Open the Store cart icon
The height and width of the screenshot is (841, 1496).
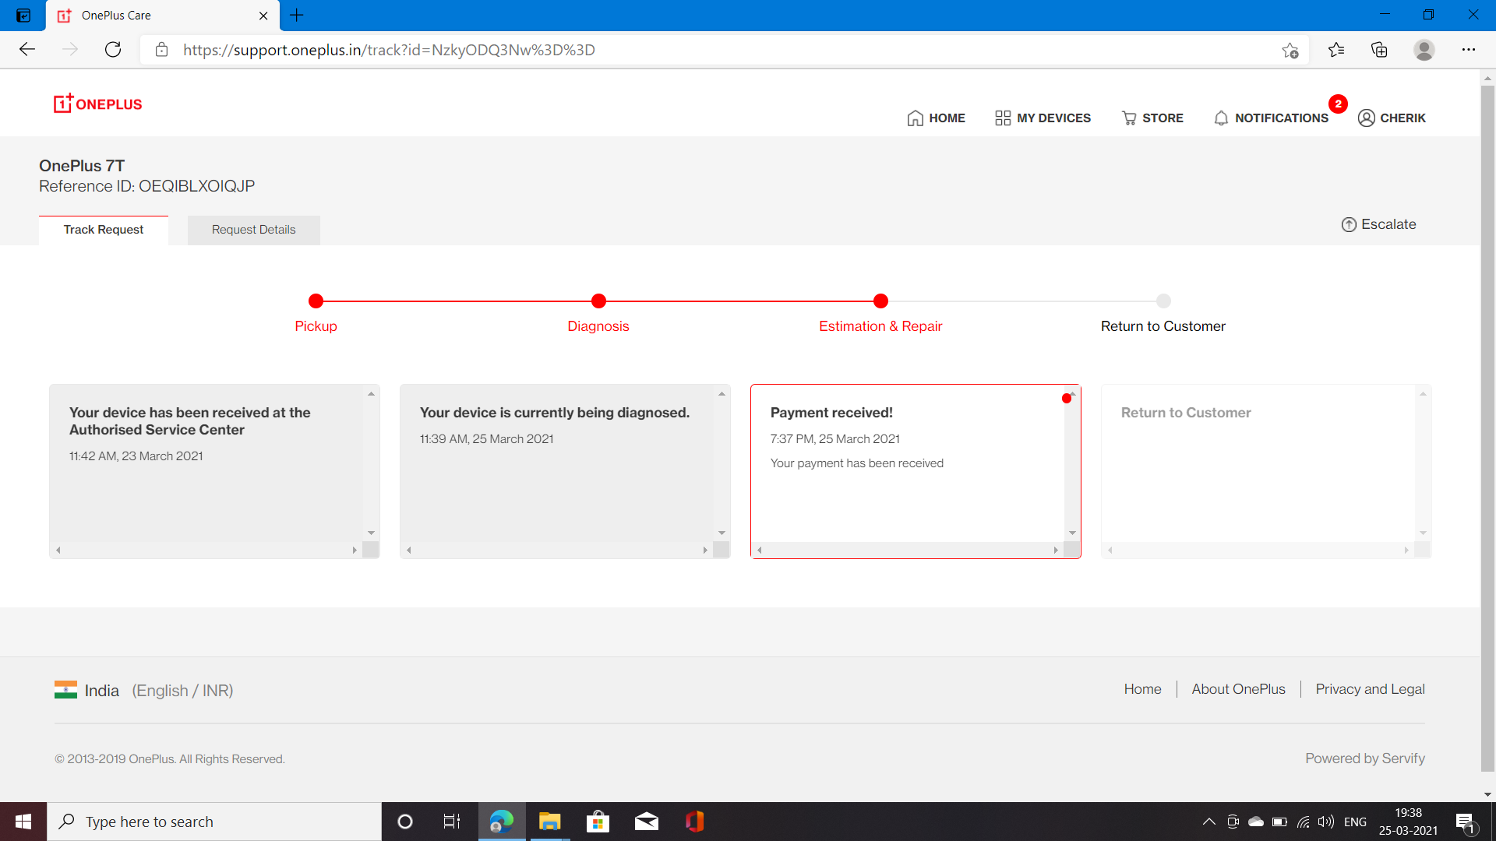pyautogui.click(x=1128, y=118)
